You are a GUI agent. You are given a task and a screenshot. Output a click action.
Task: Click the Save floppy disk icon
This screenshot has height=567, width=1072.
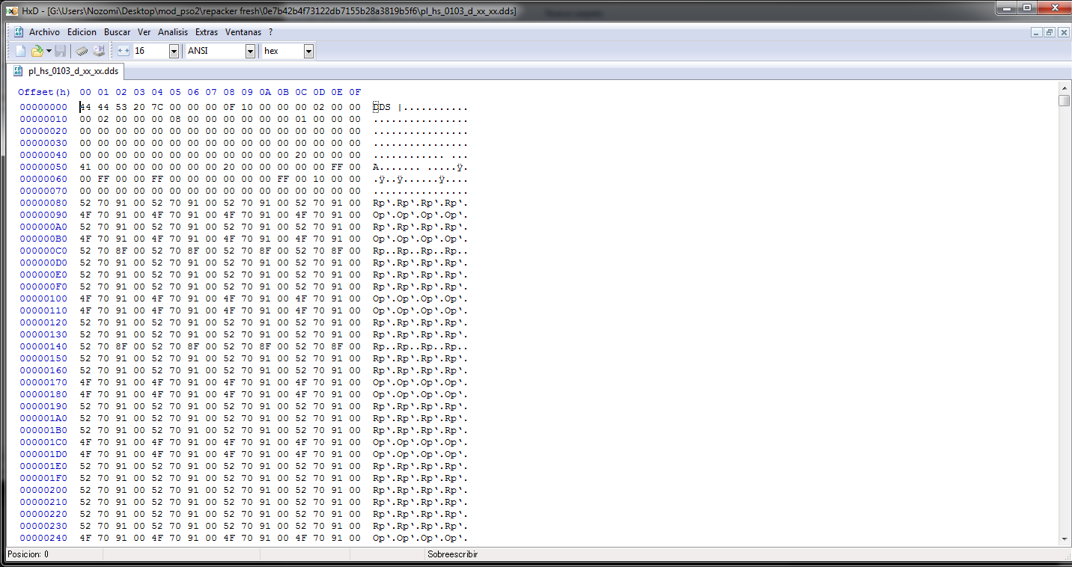[61, 51]
